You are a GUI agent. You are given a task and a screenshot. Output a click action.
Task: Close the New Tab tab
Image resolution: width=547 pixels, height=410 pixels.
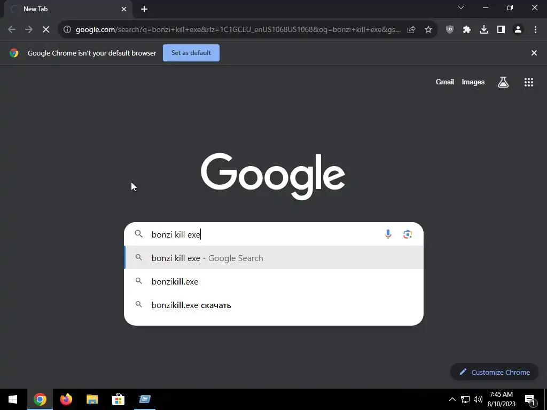[124, 9]
